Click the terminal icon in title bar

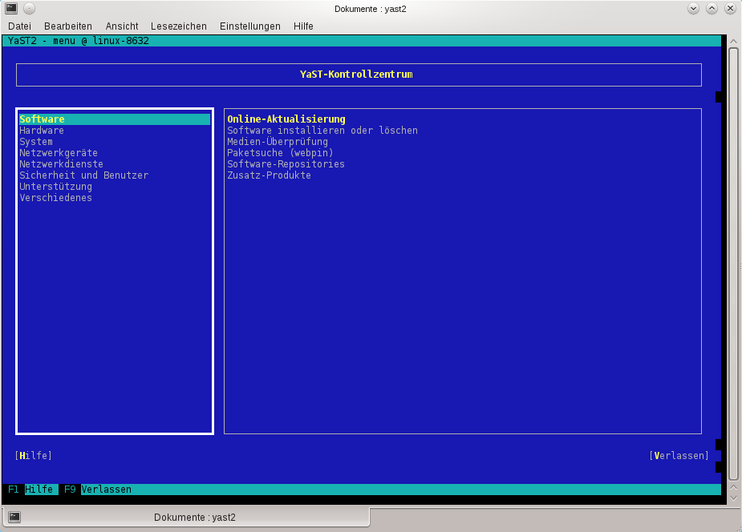pyautogui.click(x=10, y=9)
